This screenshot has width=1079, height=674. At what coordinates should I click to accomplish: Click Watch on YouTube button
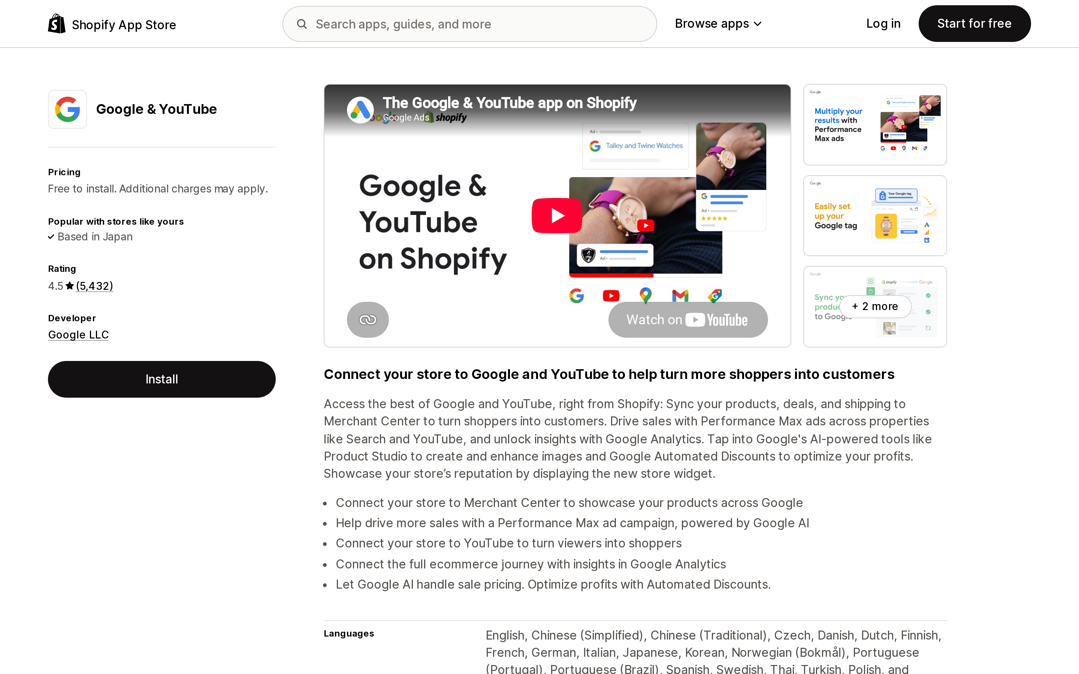click(x=687, y=320)
